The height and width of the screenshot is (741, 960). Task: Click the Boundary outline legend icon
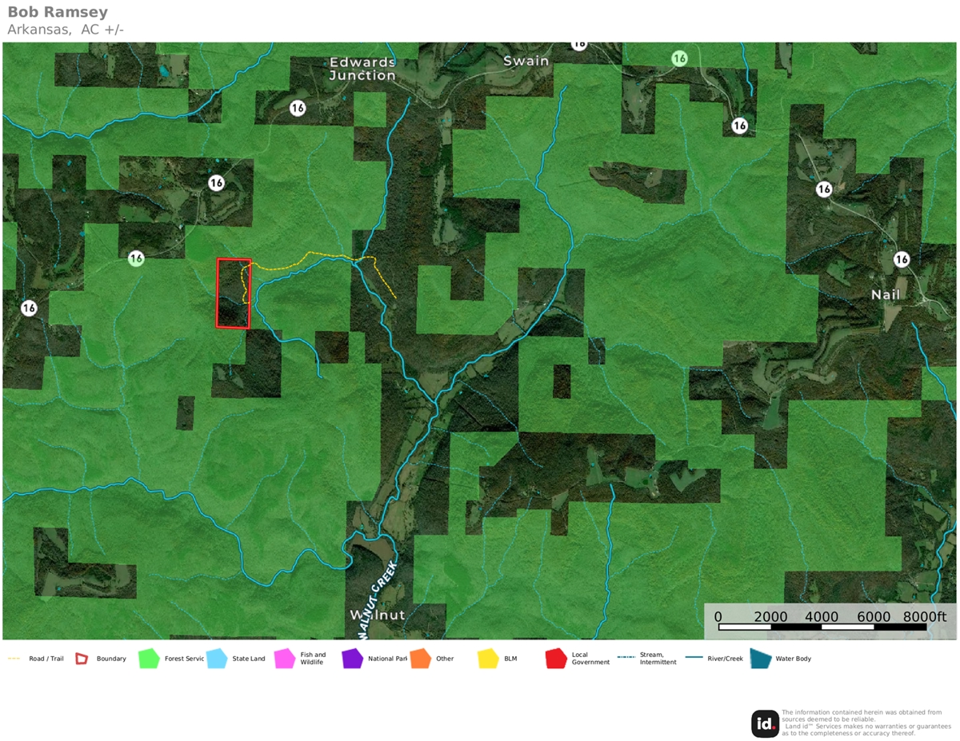(x=81, y=659)
